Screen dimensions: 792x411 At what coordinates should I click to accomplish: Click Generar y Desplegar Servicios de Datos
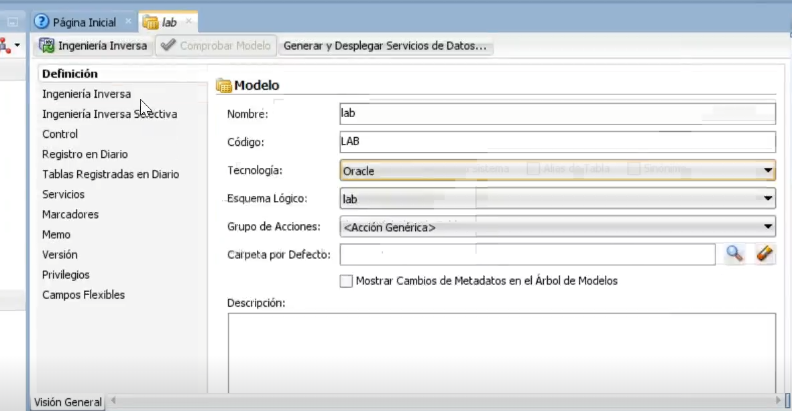(386, 46)
